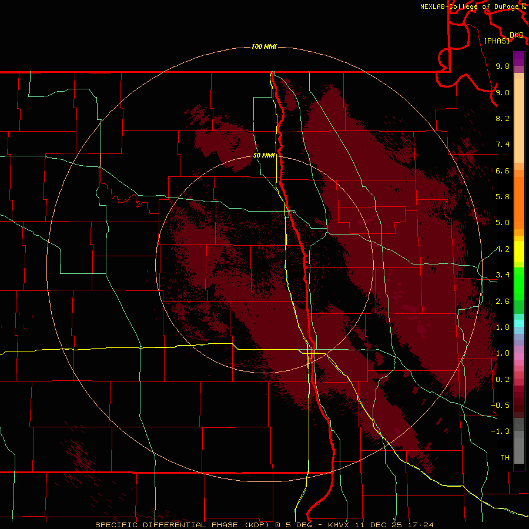The image size is (529, 529).
Task: Pick the purple top segment of the color bar
Action: (x=519, y=59)
